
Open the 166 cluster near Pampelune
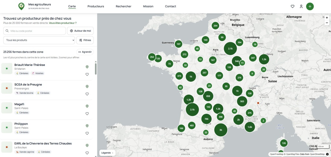[181, 128]
